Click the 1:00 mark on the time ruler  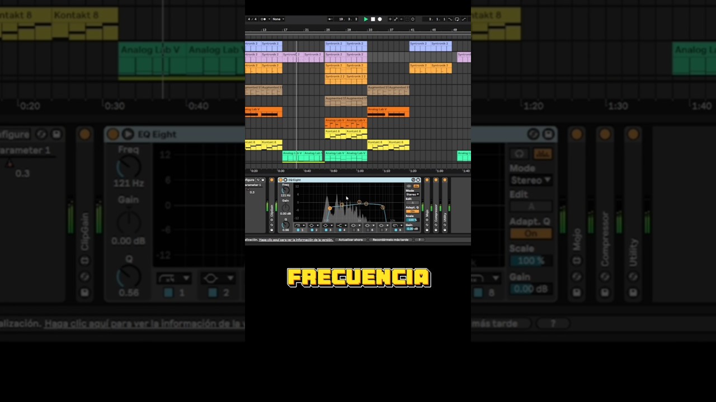pyautogui.click(x=360, y=171)
